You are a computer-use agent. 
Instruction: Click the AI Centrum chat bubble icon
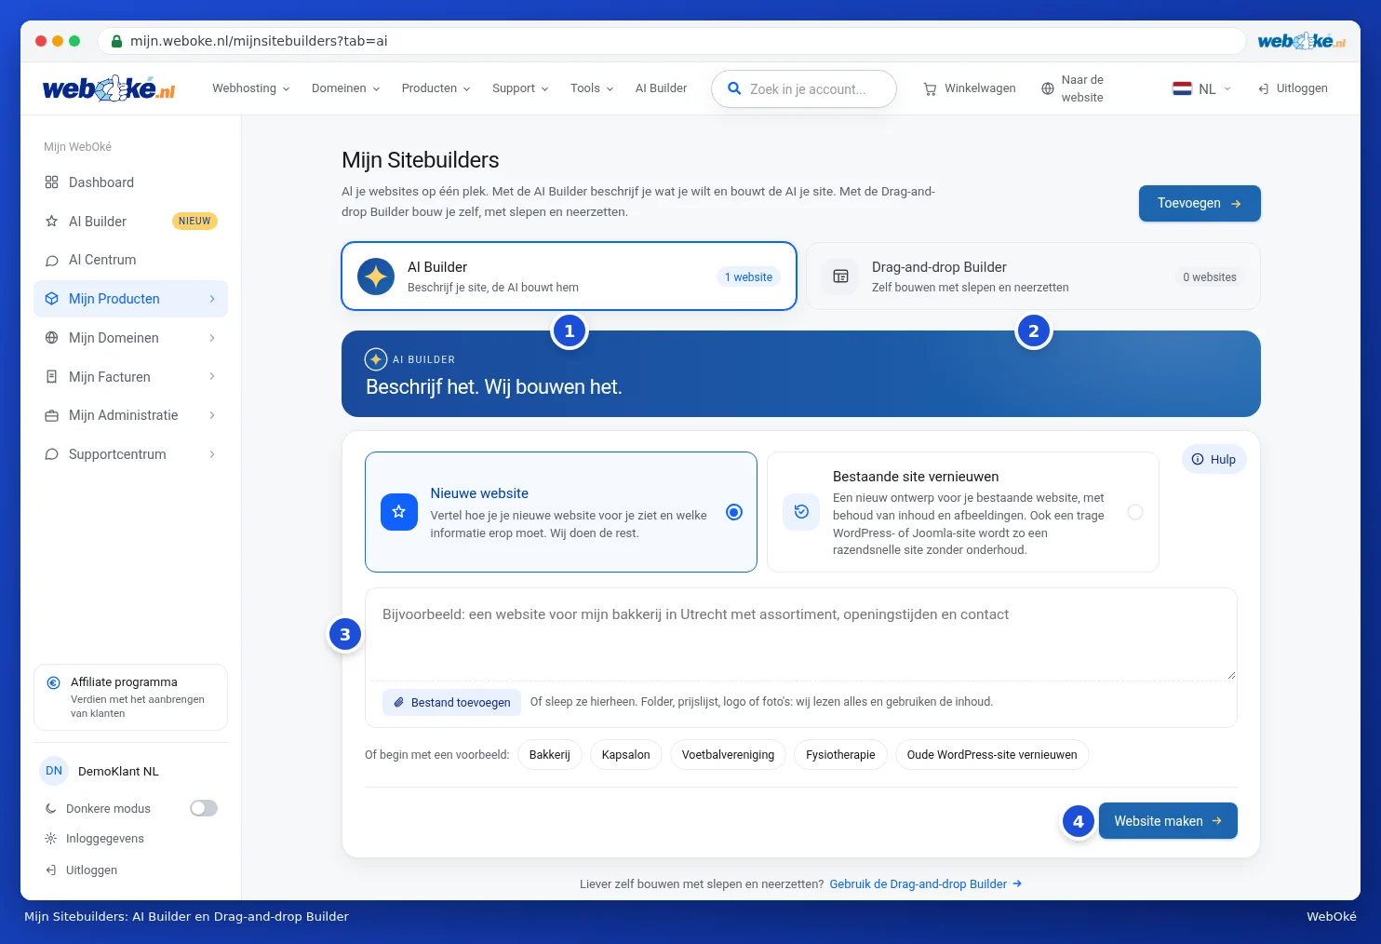coord(52,261)
